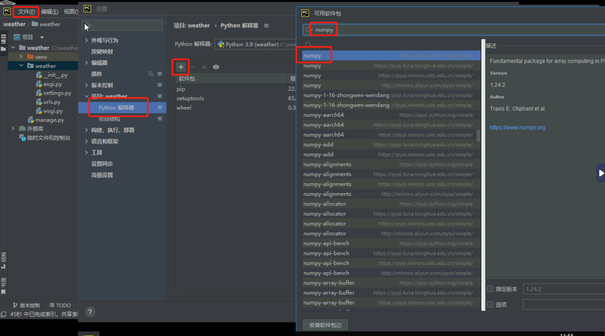This screenshot has width=605, height=336.
Task: Click the remove package minus icon
Action: pos(193,67)
